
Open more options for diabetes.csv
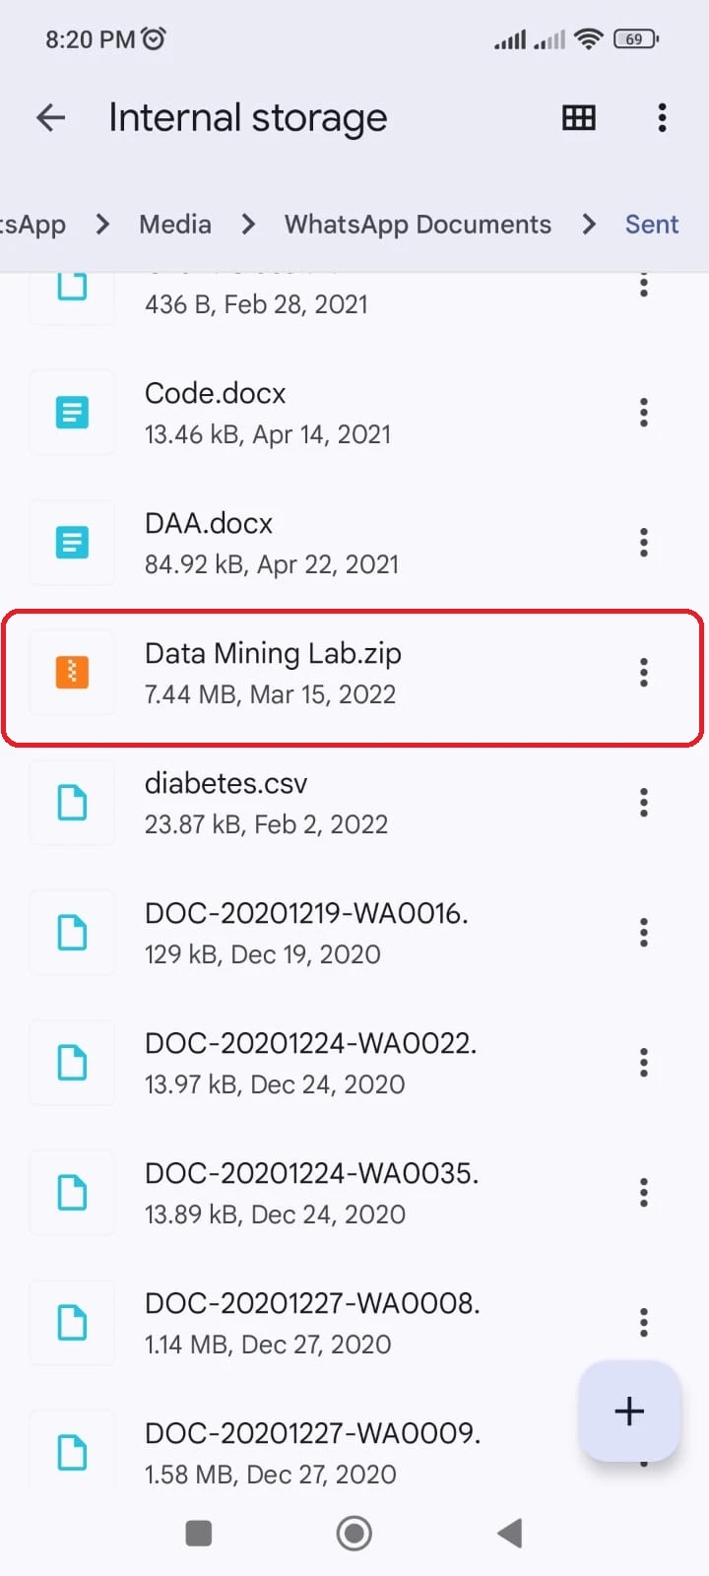coord(644,802)
